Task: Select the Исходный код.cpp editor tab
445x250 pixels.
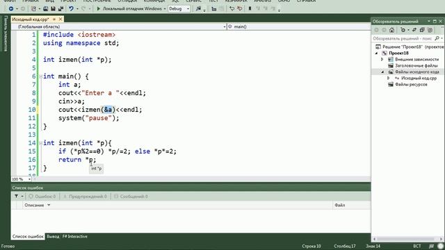Action: point(31,19)
